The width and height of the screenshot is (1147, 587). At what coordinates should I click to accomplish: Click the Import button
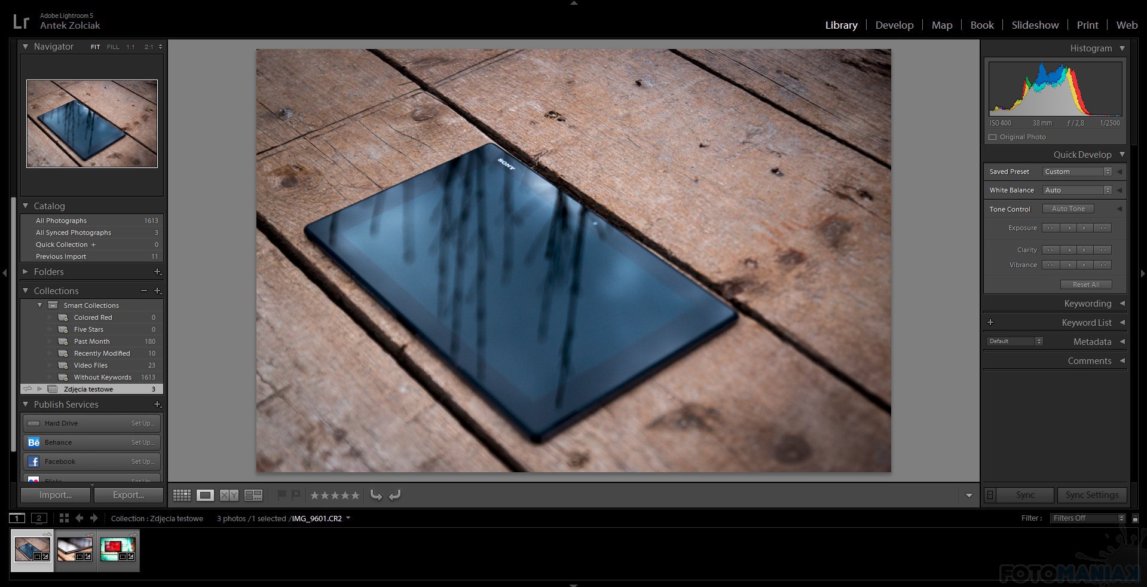tap(56, 495)
